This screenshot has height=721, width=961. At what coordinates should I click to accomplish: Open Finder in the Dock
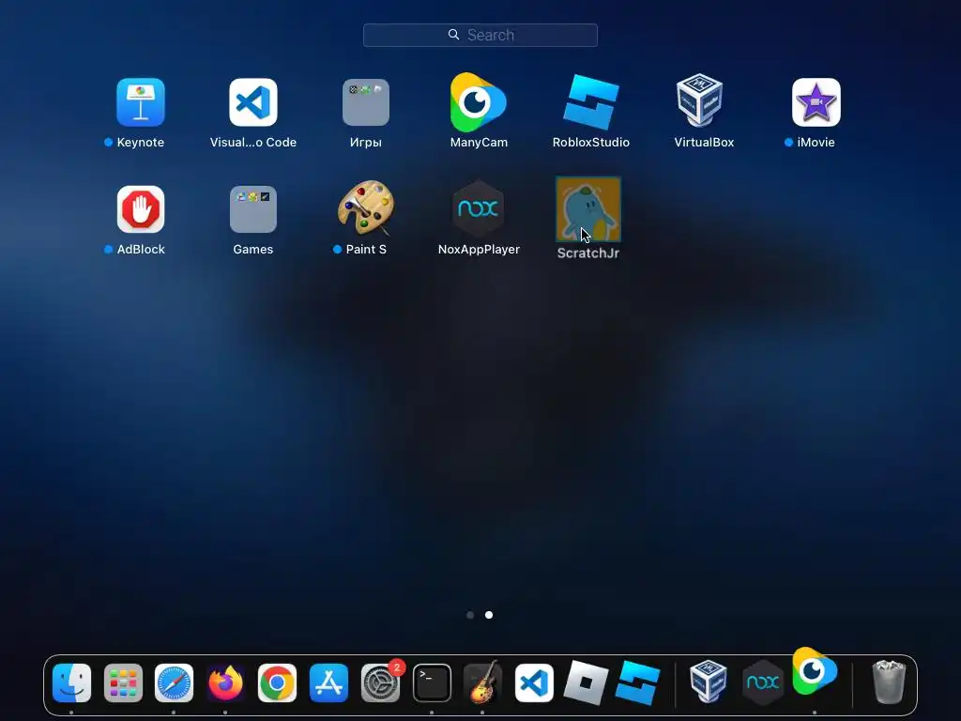coord(71,683)
